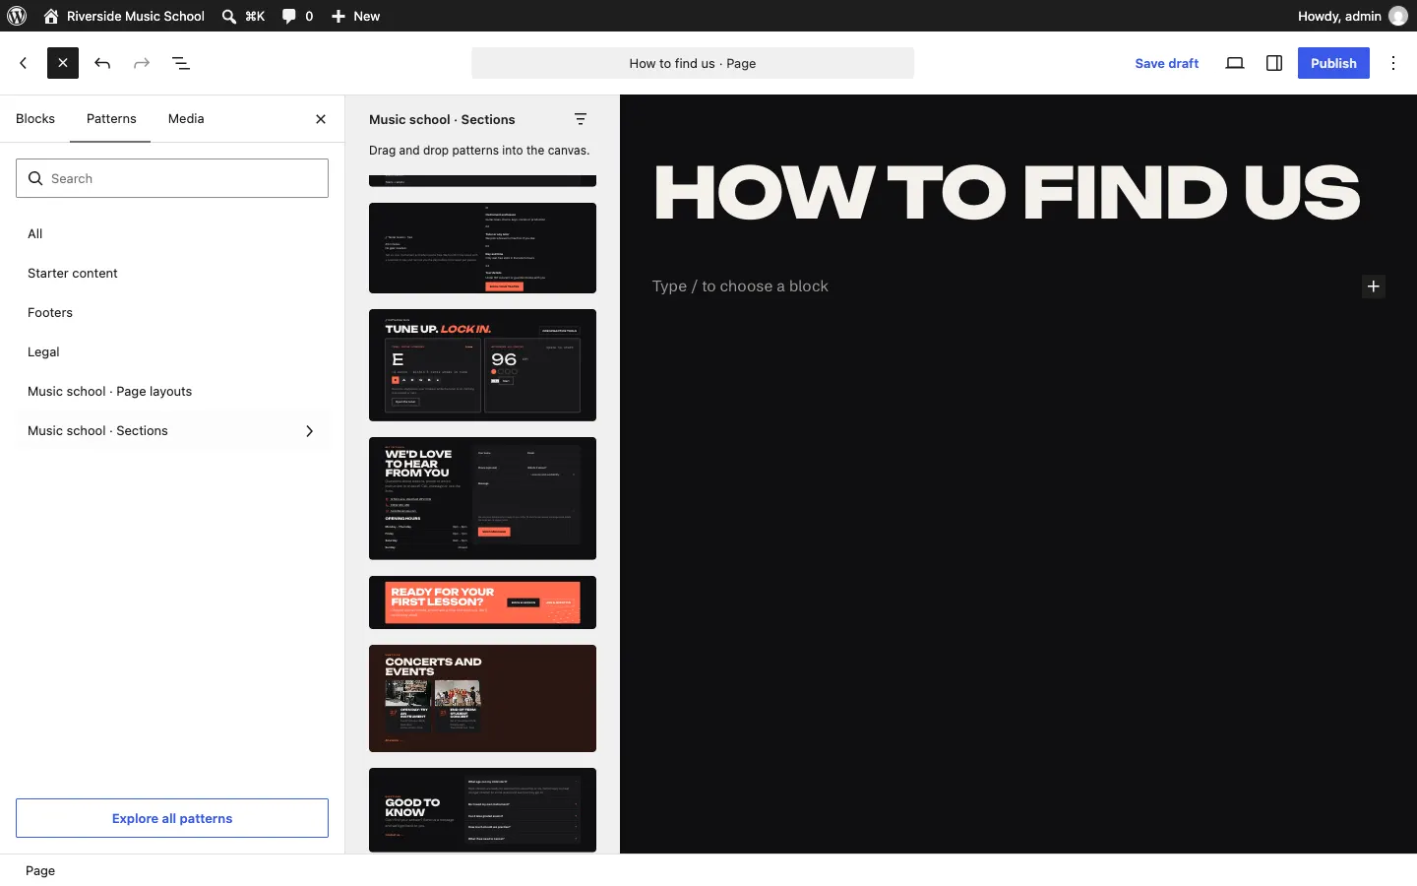
Task: Expand the Music school · Sections chevron
Action: point(310,431)
